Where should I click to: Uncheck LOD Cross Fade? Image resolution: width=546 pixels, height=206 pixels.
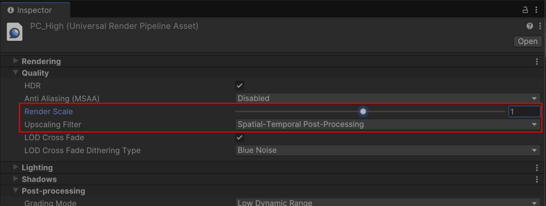click(x=239, y=137)
